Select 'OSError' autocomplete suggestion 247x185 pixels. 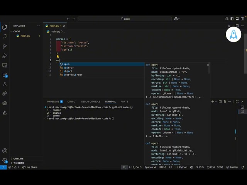click(x=102, y=68)
